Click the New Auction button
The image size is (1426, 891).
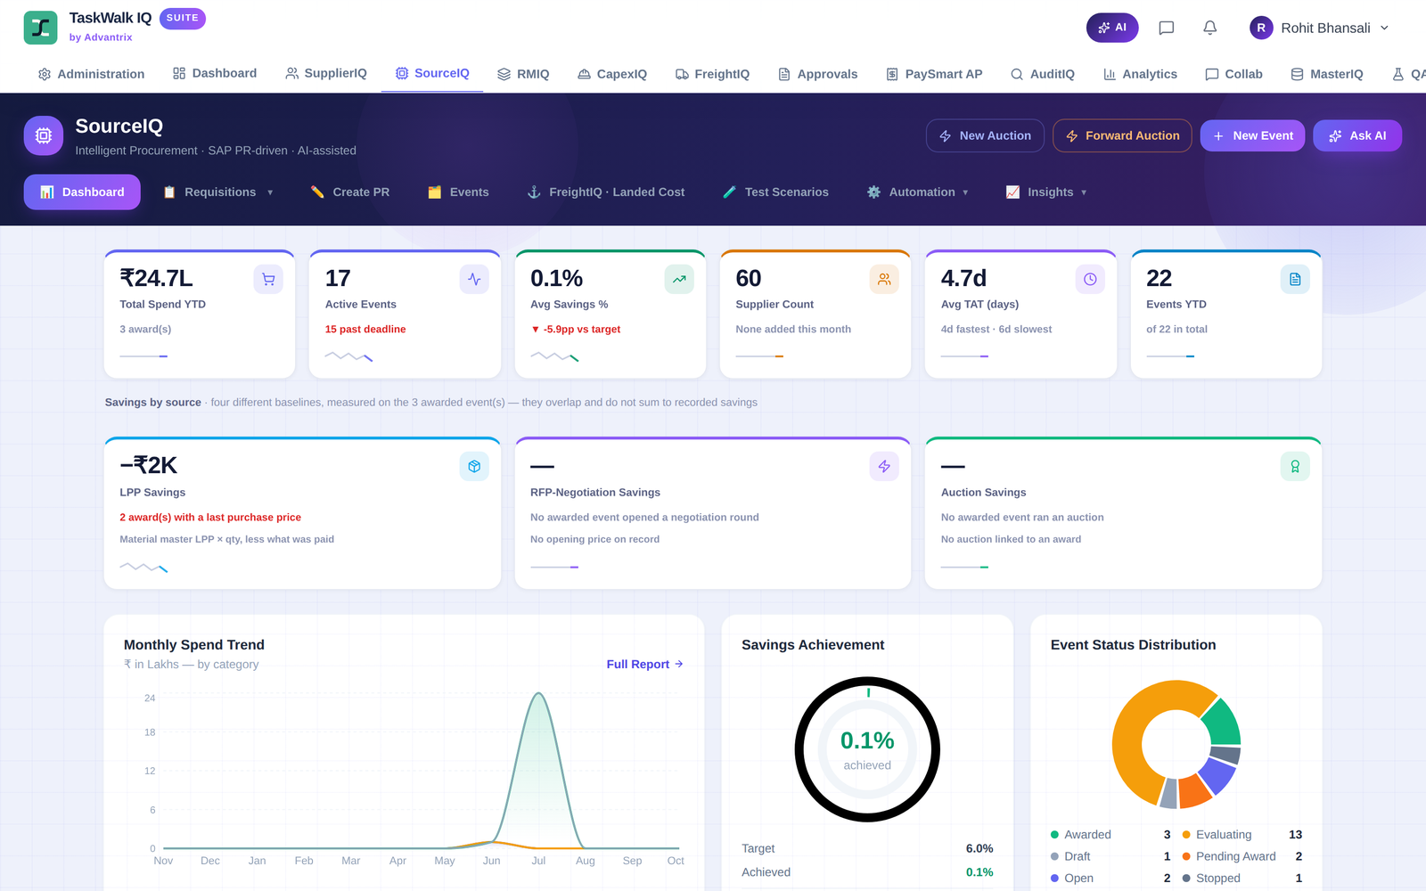985,135
